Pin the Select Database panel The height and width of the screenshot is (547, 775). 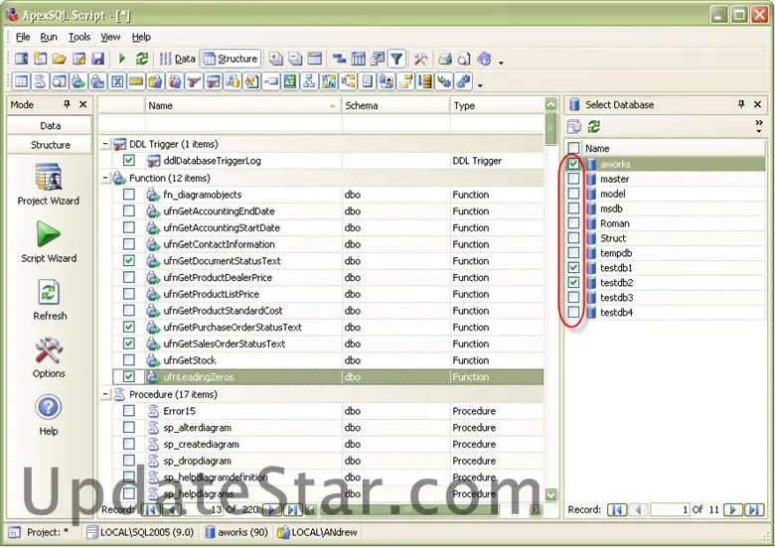tap(741, 104)
